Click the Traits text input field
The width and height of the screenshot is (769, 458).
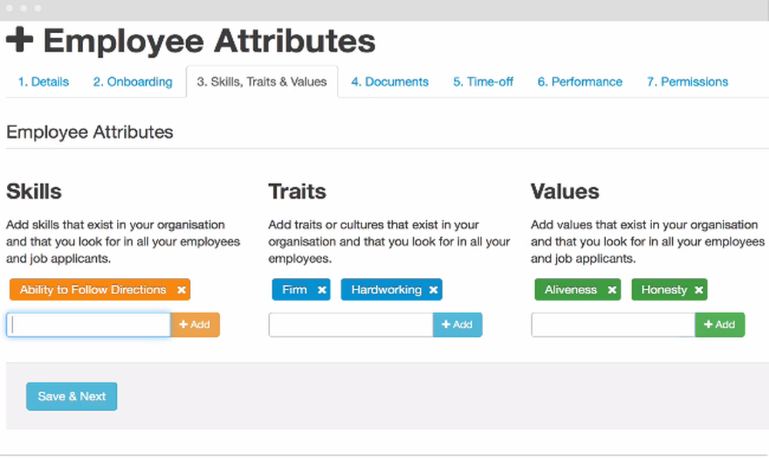point(351,325)
